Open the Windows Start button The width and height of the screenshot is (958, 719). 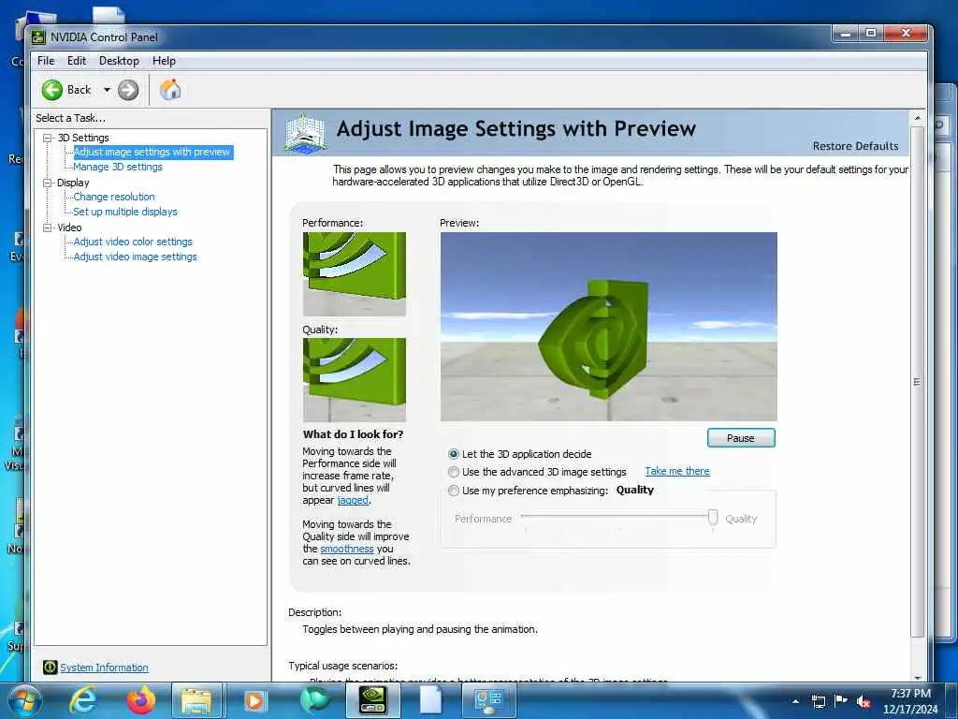(x=25, y=700)
